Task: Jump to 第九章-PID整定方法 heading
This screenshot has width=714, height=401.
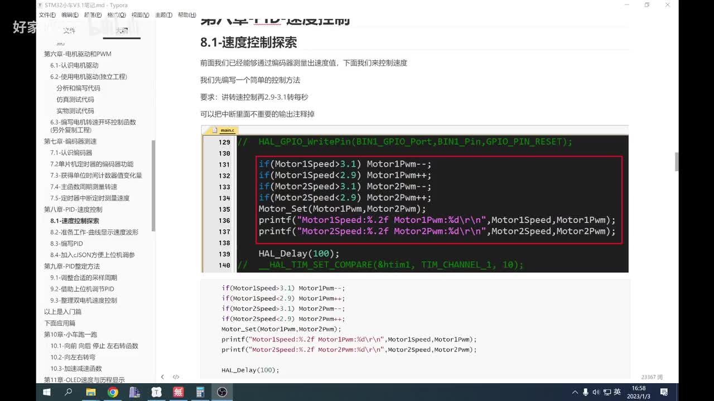Action: 72,266
